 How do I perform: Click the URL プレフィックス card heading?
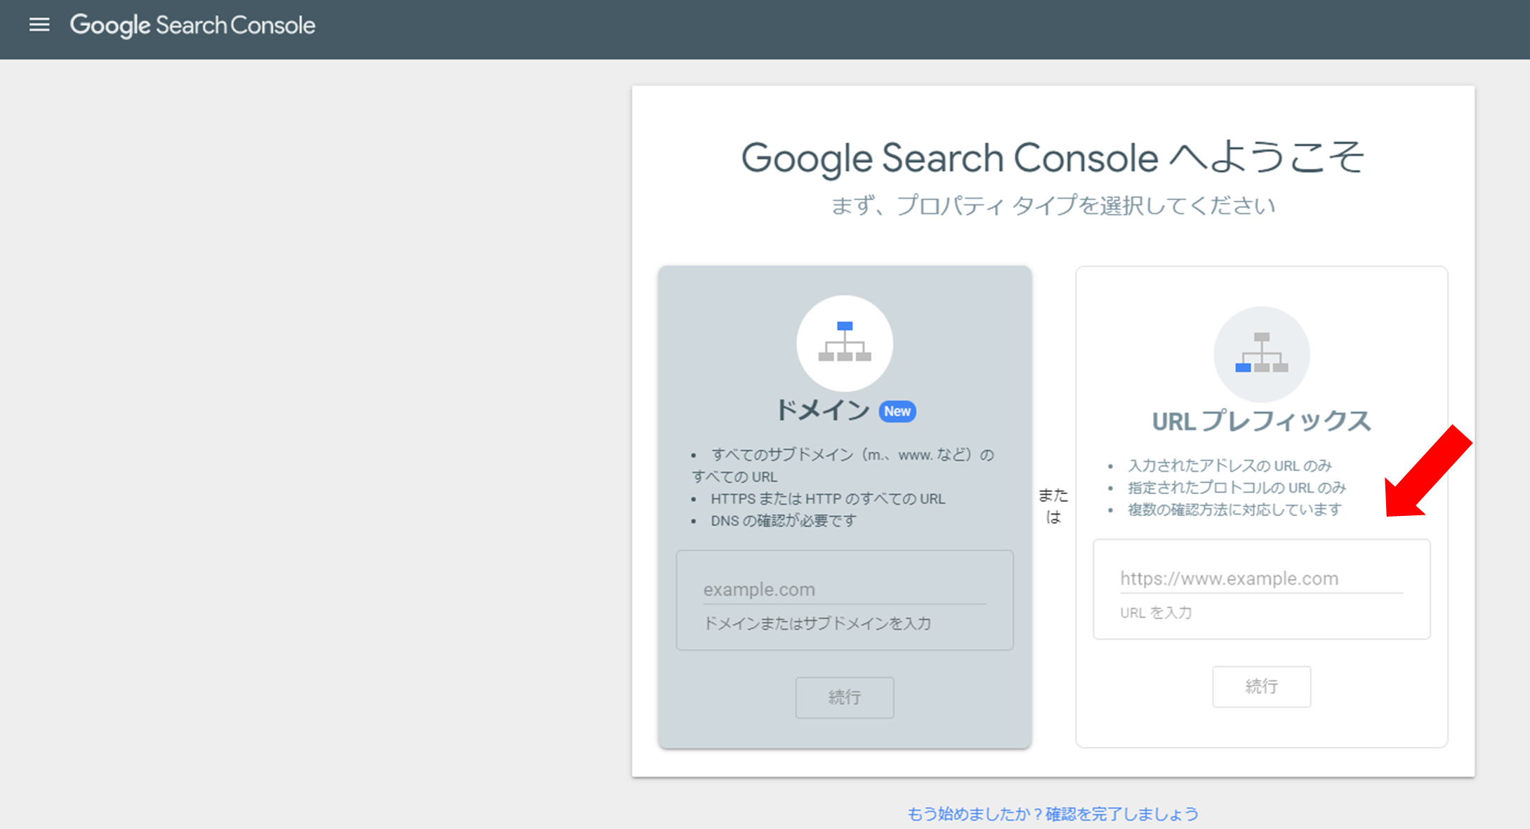coord(1261,421)
